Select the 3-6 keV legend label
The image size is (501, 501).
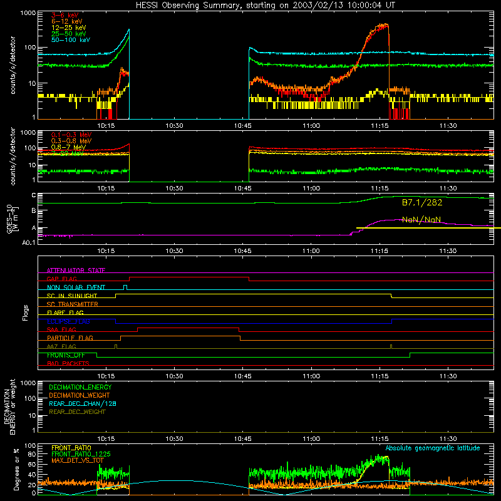(65, 15)
